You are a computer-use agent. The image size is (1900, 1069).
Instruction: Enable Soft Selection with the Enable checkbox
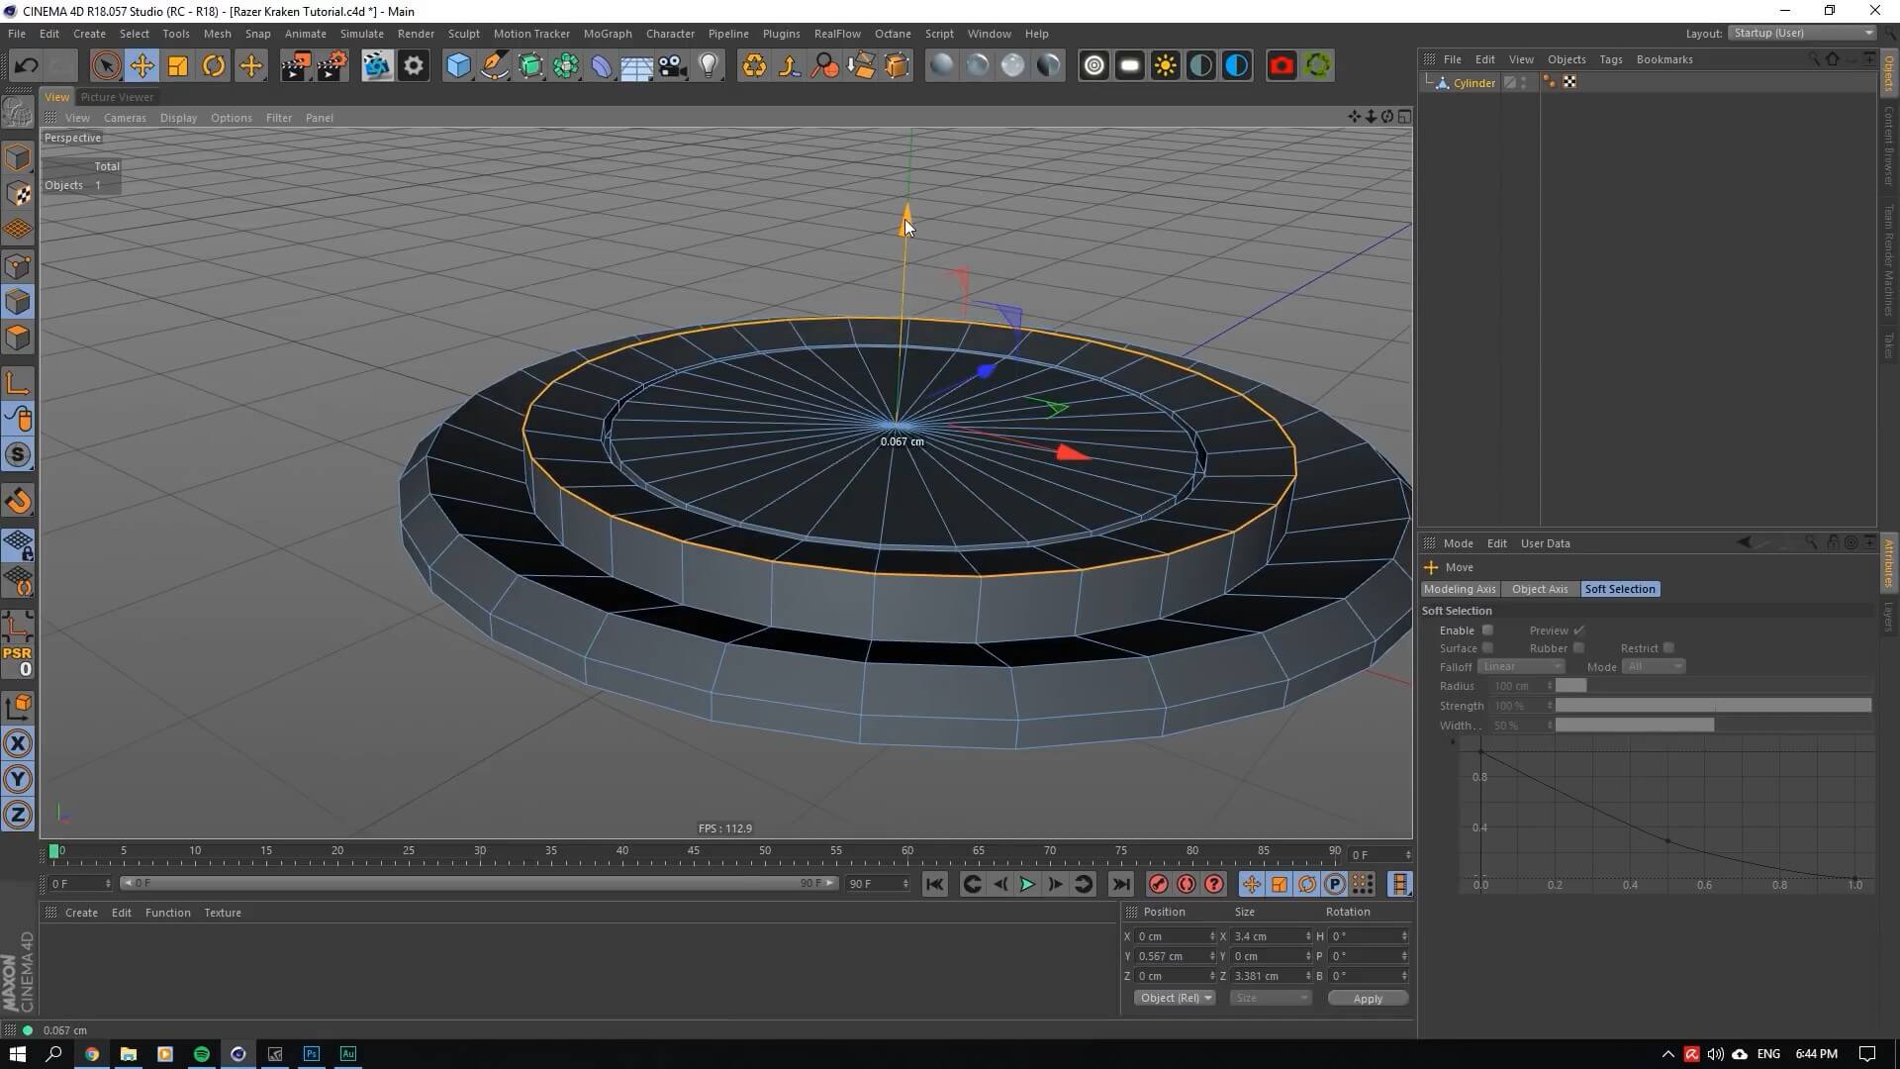coord(1487,630)
